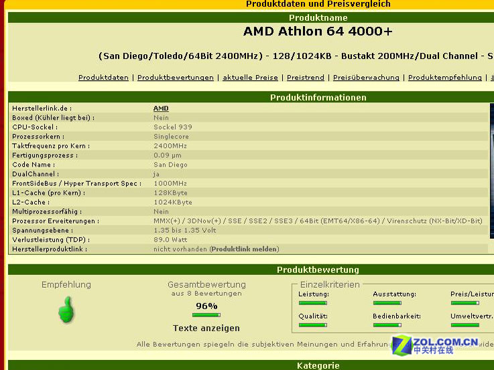Click the Herstellerlink.de label
This screenshot has width=494, height=370.
tap(42, 108)
